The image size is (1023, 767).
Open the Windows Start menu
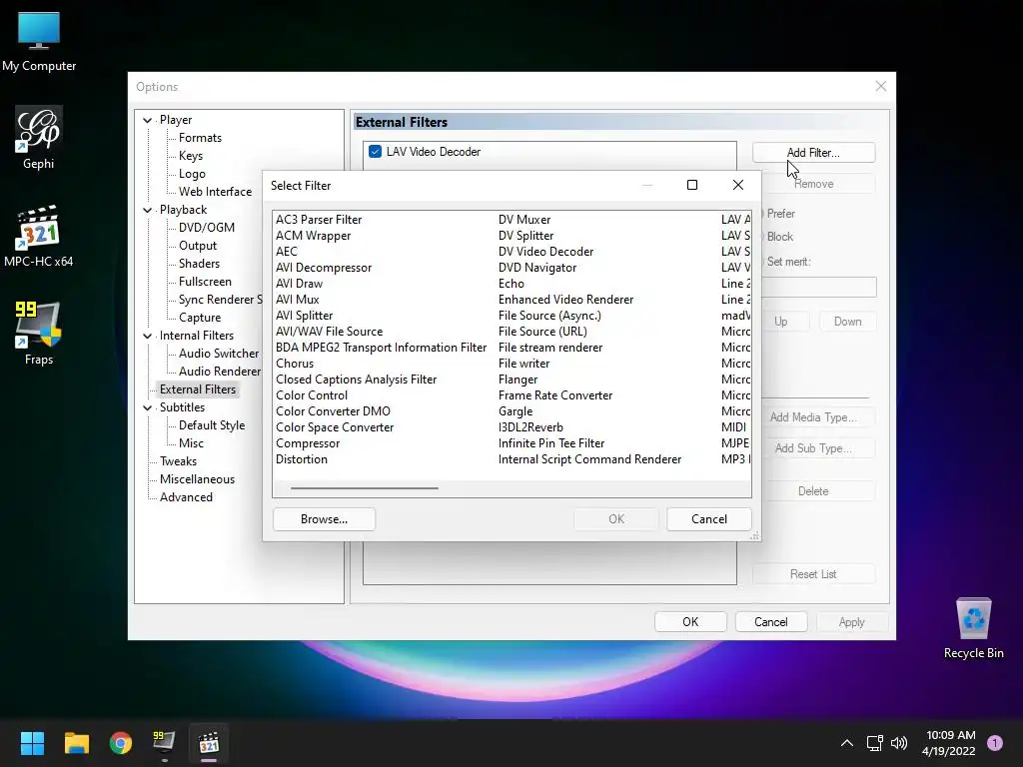(x=32, y=743)
